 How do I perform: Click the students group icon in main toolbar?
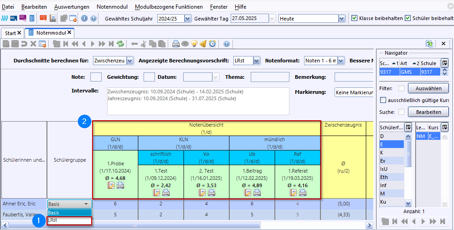tap(5, 18)
